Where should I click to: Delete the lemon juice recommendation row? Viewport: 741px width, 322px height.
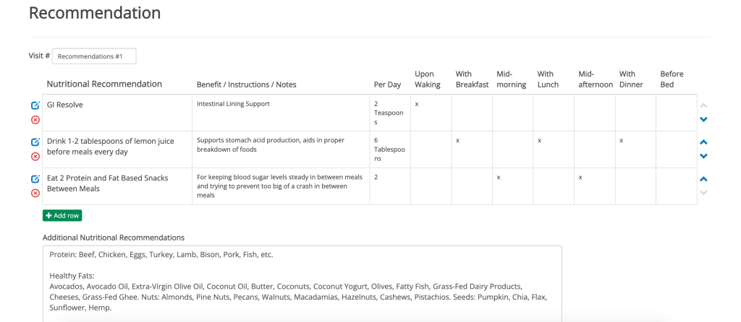[x=35, y=157]
